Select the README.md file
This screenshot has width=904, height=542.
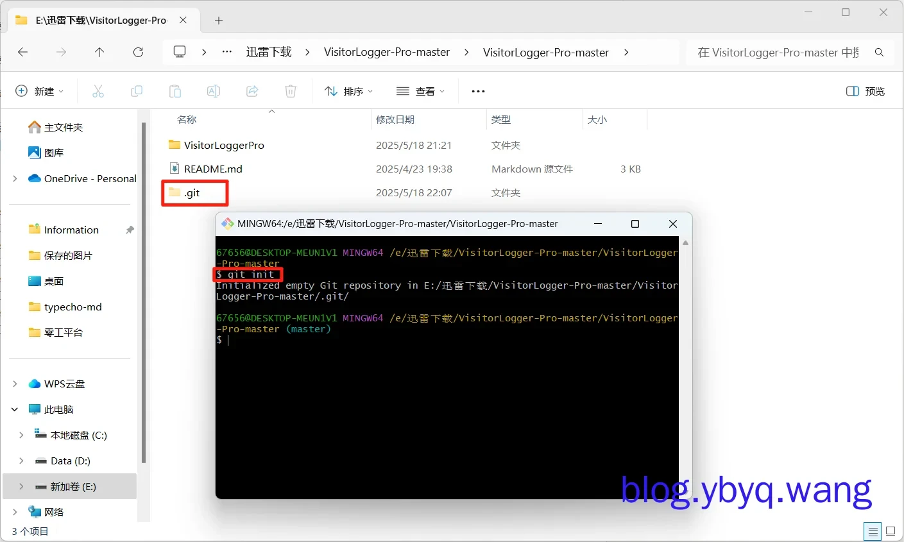pyautogui.click(x=213, y=169)
